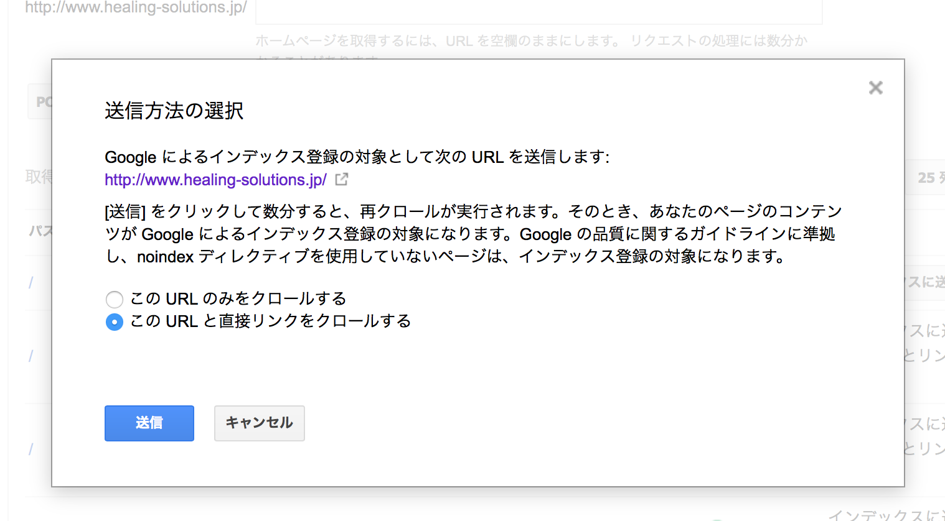Screen dimensions: 945x521
Task: Click the text 'Google によるインデックス登録の対象として次の URL を送信します:'
Action: pyautogui.click(x=357, y=157)
